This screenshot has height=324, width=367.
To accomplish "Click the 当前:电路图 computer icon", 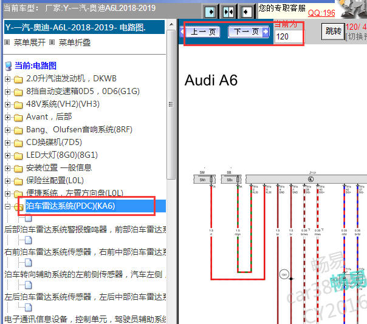I will click(9, 66).
